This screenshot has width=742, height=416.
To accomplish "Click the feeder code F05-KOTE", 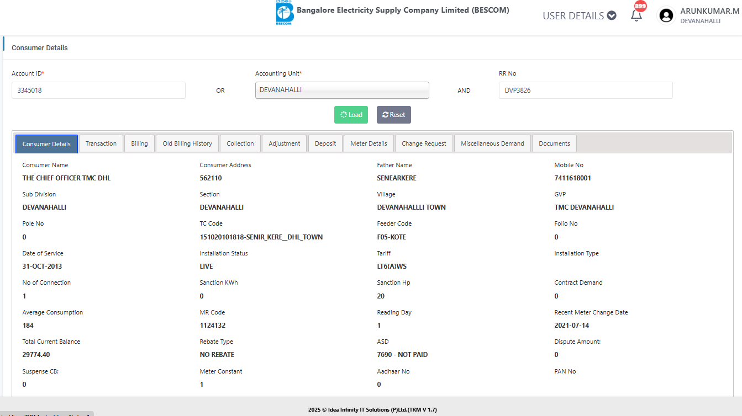I will 392,237.
